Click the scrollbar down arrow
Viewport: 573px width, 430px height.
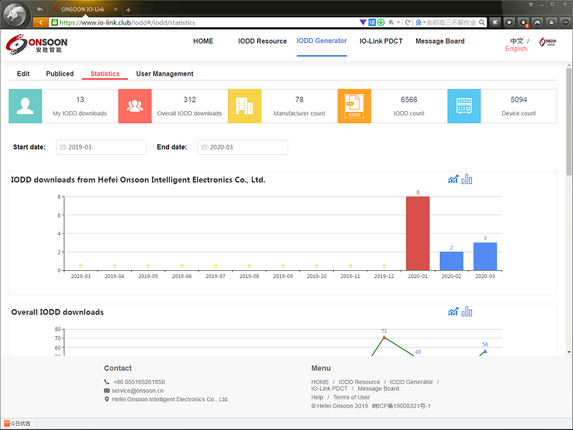point(569,352)
